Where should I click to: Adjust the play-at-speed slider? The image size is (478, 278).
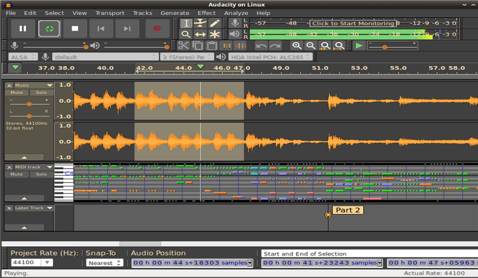[x=392, y=46]
